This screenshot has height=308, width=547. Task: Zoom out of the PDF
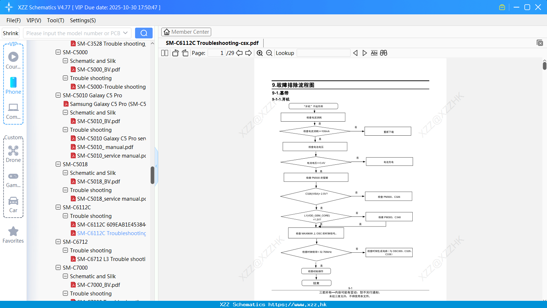pyautogui.click(x=269, y=53)
